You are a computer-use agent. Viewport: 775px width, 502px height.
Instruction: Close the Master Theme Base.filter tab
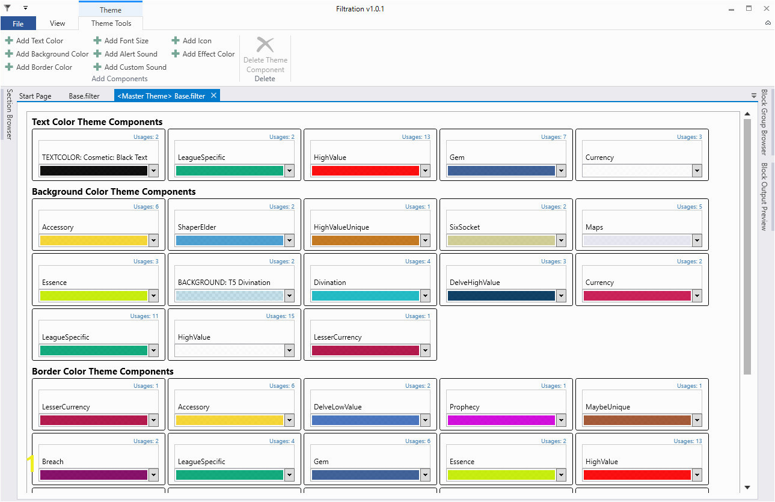pos(213,96)
